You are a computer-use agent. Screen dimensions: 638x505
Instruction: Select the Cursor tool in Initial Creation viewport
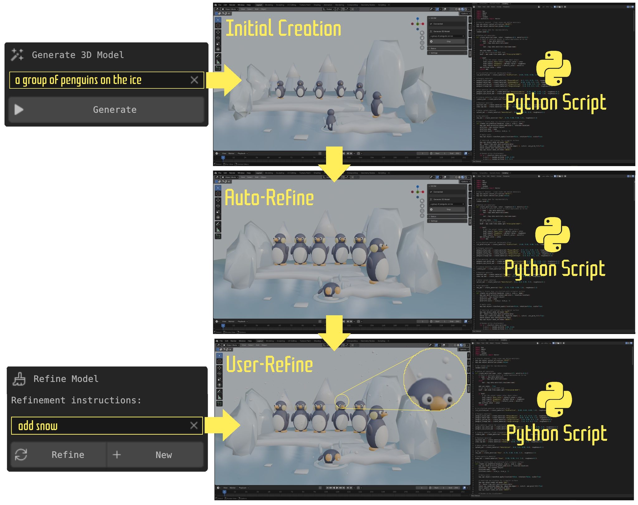[x=218, y=26]
